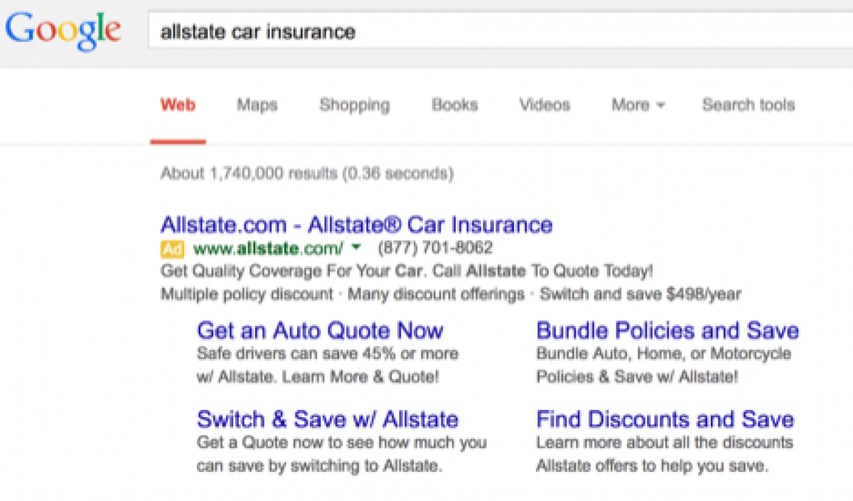Select the Web tab
This screenshot has width=853, height=501.
click(178, 105)
